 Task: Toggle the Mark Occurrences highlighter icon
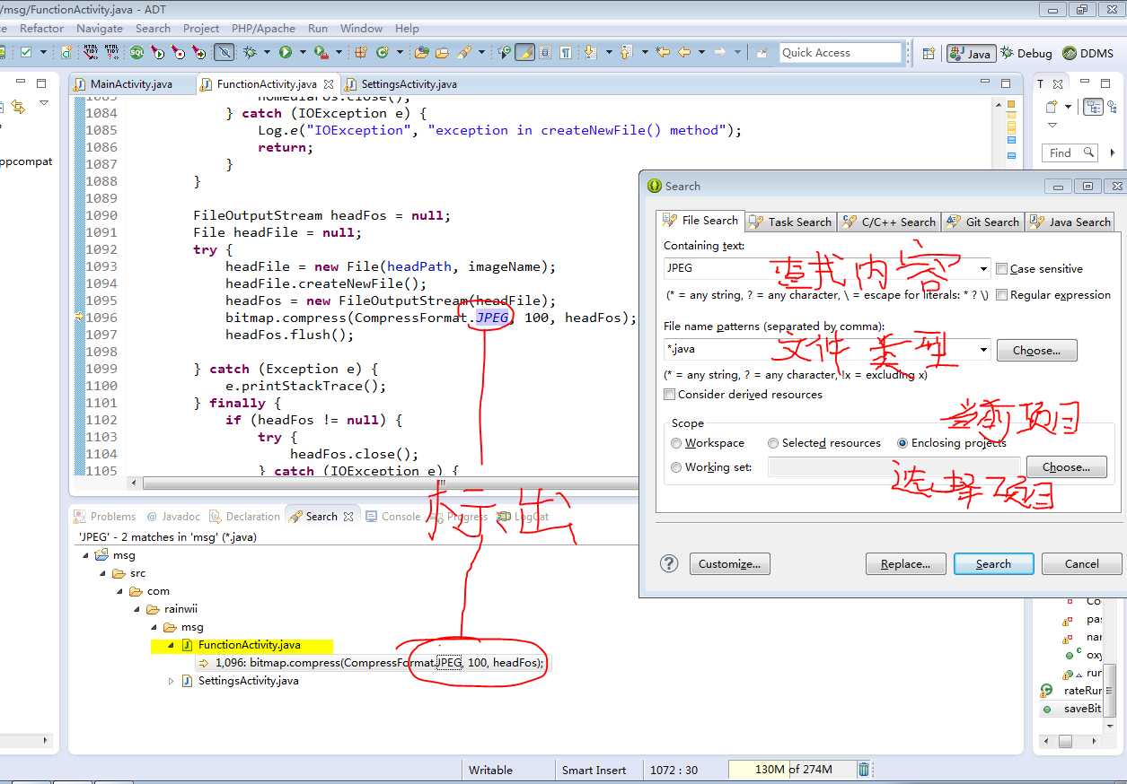pyautogui.click(x=524, y=52)
